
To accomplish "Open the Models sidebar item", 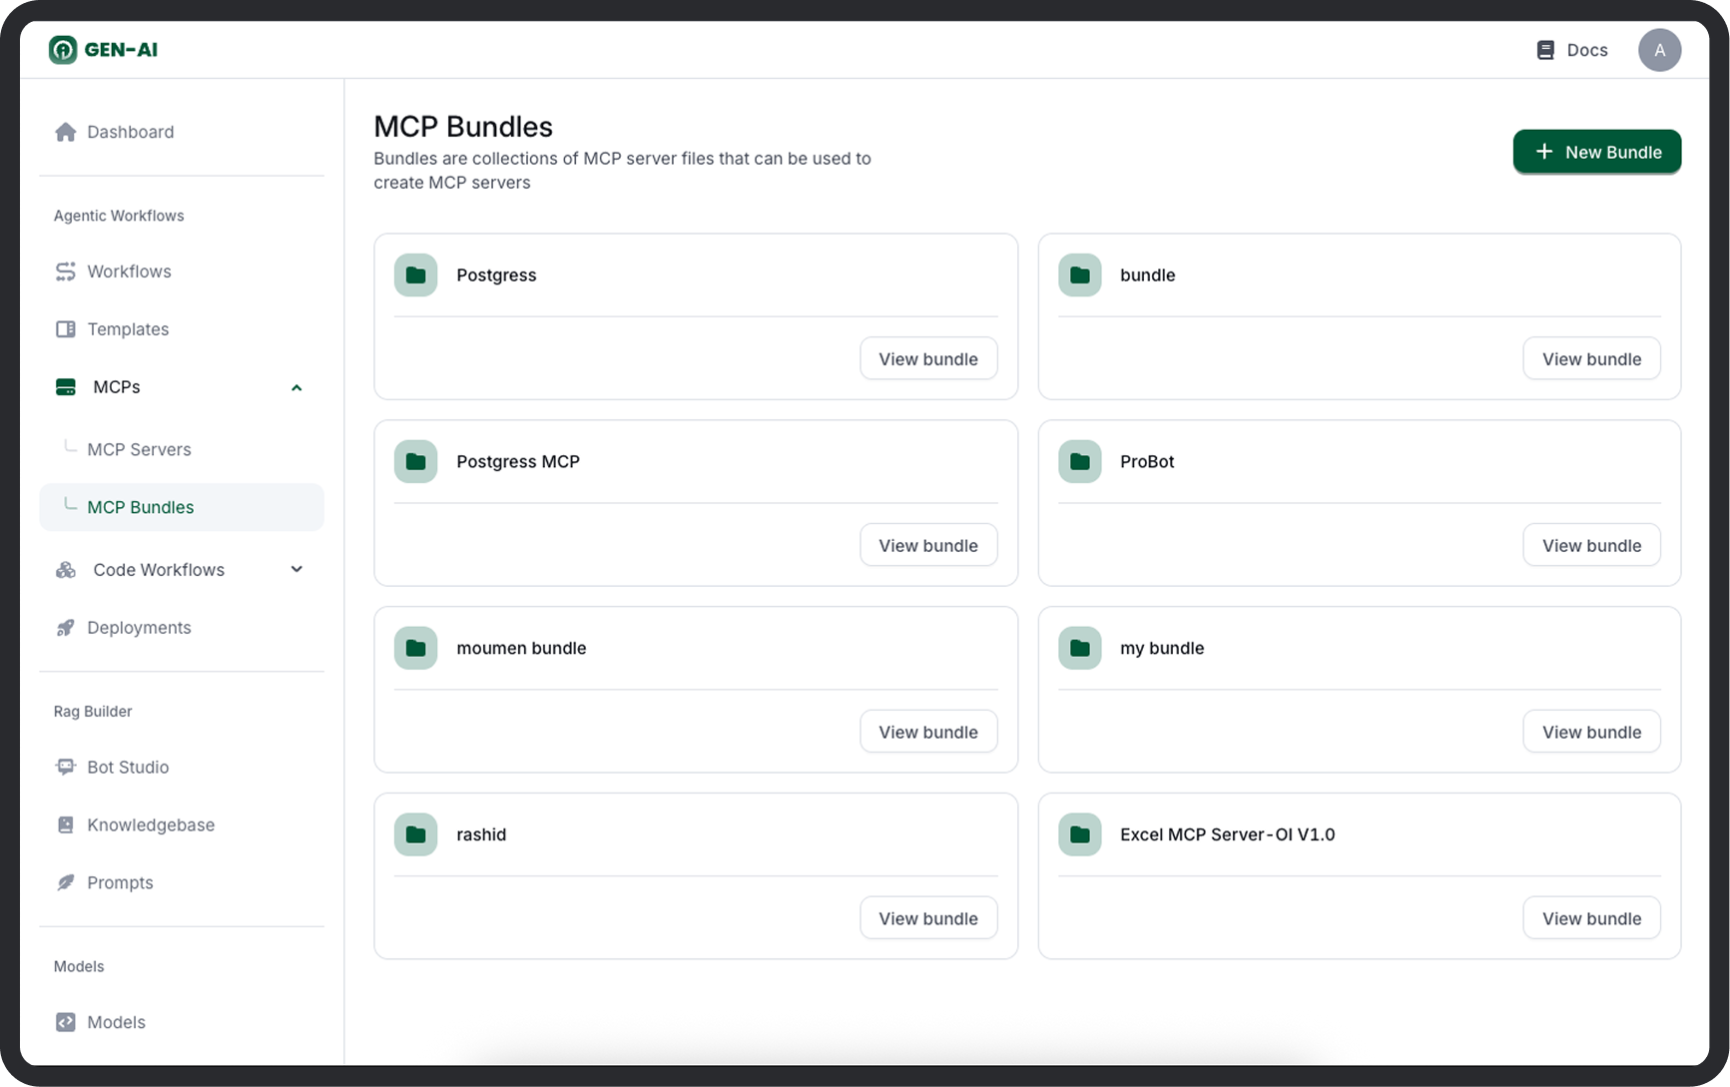I will click(x=116, y=1022).
